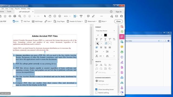Click the page number input field

point(35,16)
